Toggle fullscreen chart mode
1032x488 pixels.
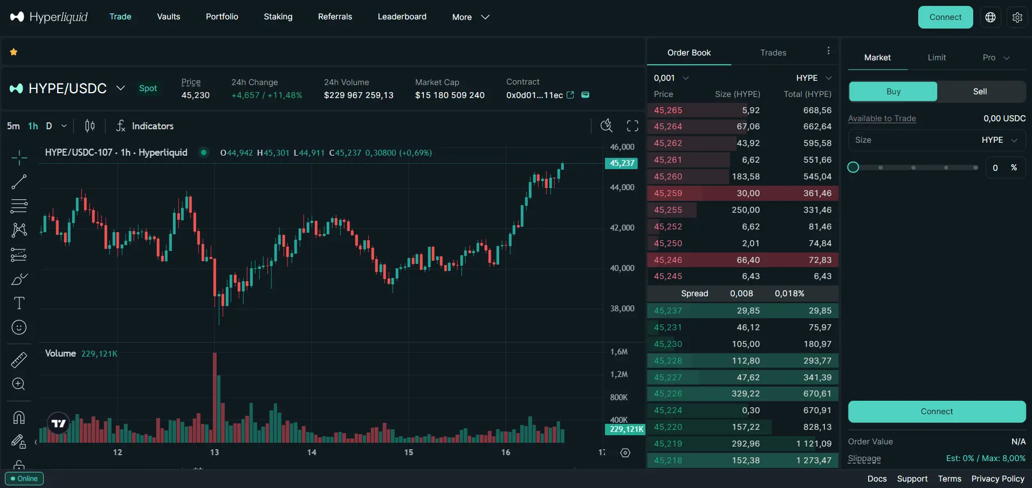coord(632,126)
